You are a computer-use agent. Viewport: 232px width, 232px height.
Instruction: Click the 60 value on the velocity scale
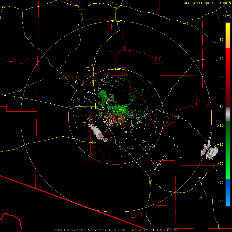[221, 59]
